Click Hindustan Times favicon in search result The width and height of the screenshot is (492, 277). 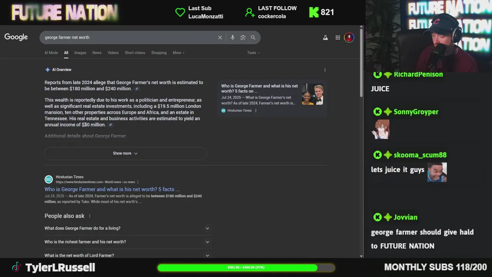coord(48,179)
